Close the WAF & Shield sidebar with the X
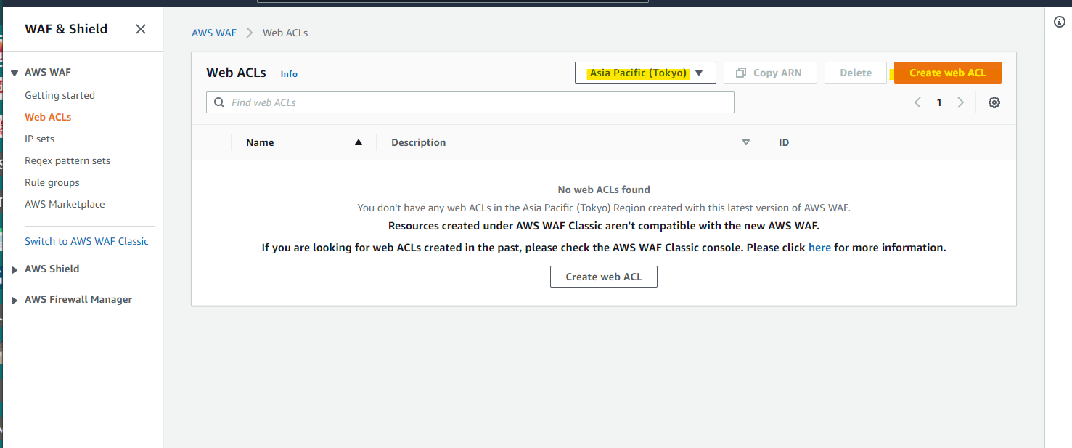The width and height of the screenshot is (1072, 448). [140, 28]
